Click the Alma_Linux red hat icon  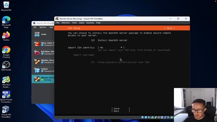tap(37, 44)
